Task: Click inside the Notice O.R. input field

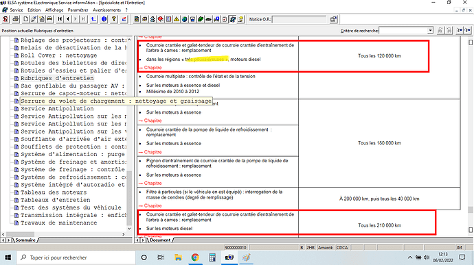Action: [299, 19]
